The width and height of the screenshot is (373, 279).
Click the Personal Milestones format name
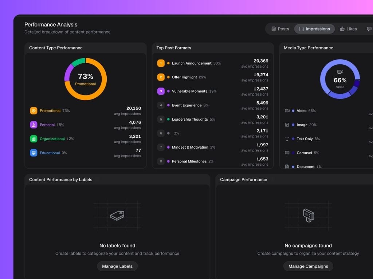[189, 161]
